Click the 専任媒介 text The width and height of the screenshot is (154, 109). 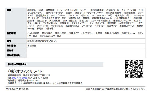pos(32,46)
